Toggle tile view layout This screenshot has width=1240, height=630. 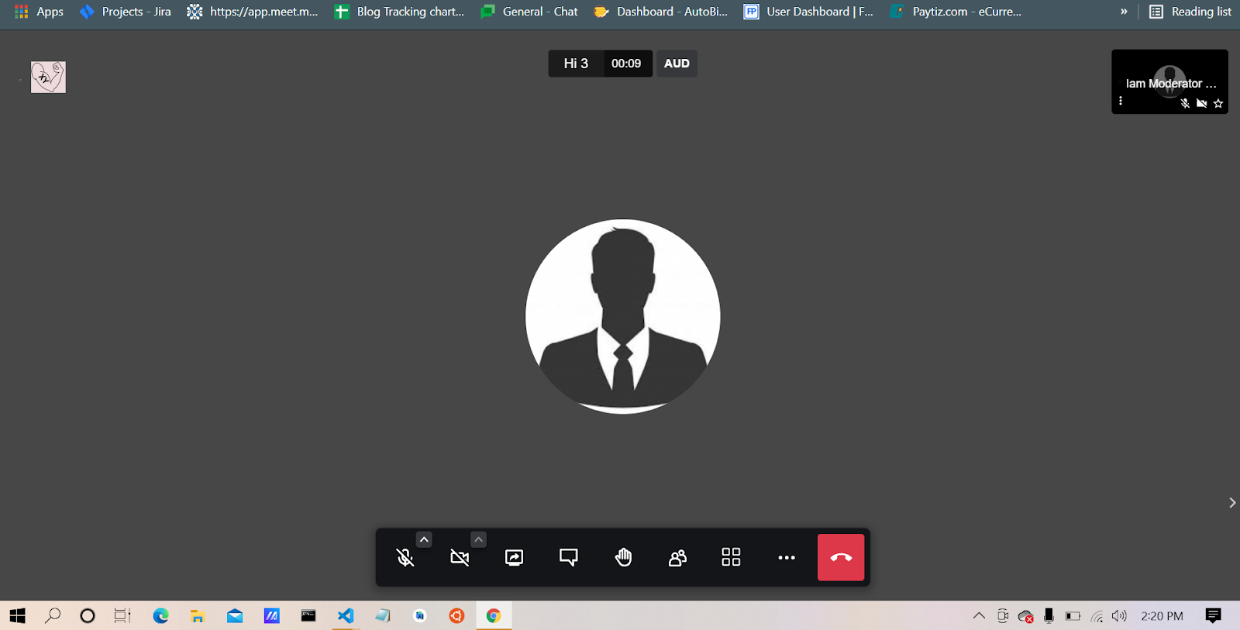point(731,557)
